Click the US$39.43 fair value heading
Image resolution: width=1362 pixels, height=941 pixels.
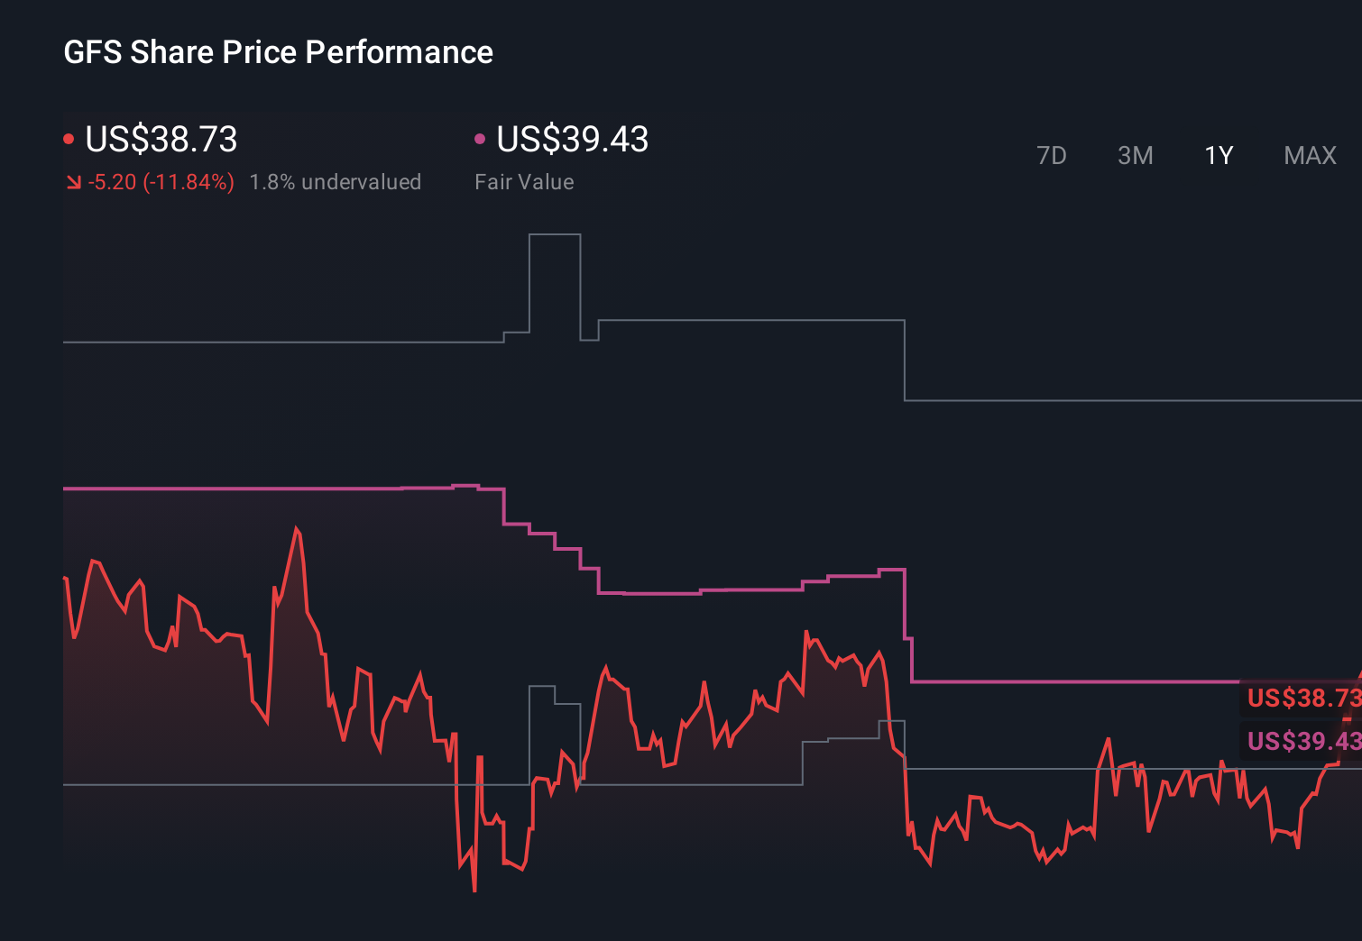pos(572,139)
